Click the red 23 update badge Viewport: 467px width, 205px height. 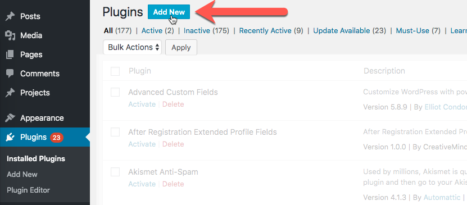click(57, 137)
